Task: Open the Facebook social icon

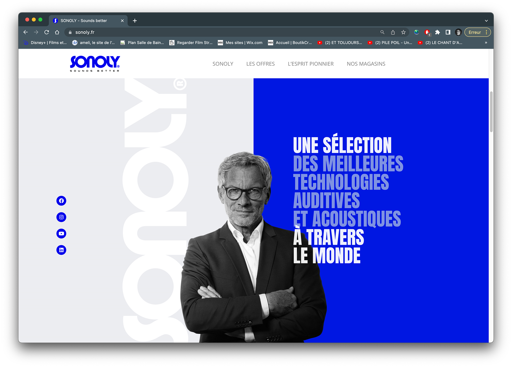Action: point(61,201)
